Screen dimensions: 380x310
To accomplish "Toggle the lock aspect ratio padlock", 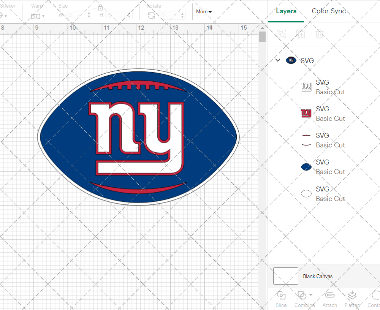I will (x=100, y=8).
